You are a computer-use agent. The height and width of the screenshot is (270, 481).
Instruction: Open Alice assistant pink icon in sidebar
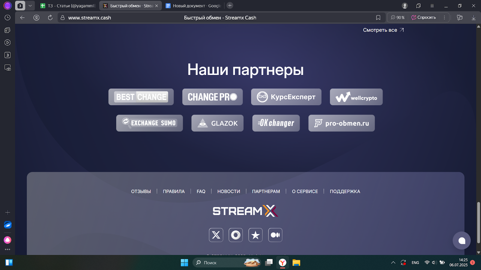pos(8,240)
